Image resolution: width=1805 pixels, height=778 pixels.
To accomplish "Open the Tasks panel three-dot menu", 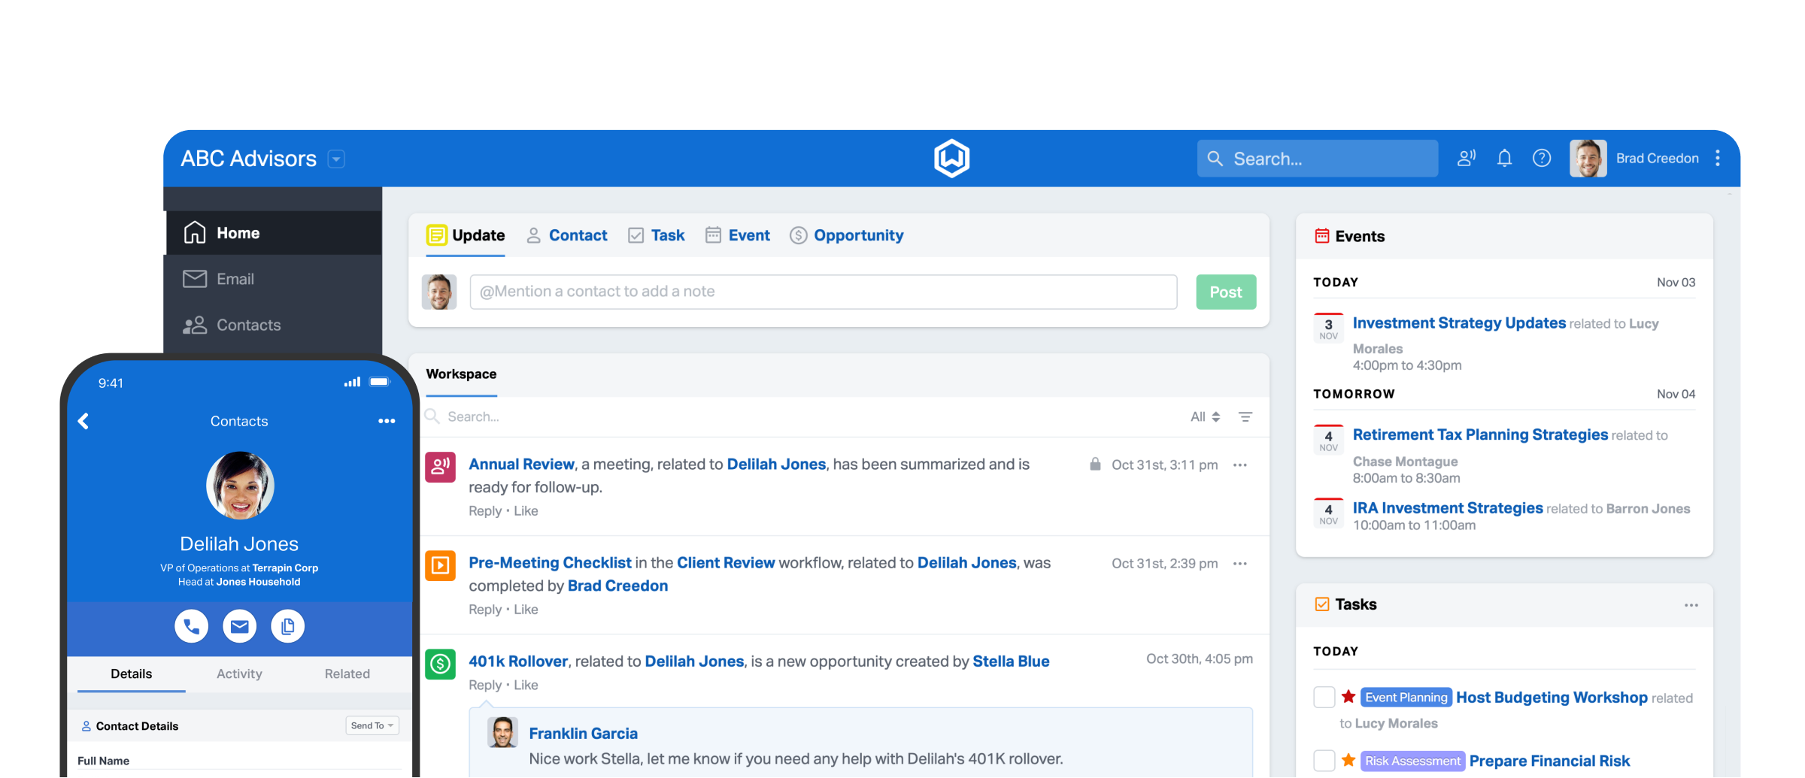I will 1691,605.
